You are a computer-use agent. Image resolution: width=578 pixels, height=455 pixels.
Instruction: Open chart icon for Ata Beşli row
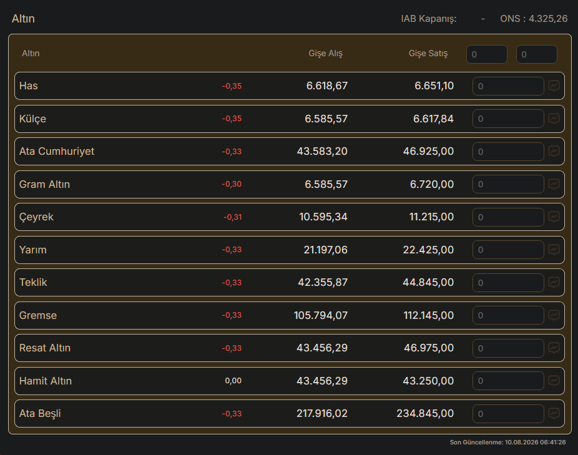[x=554, y=413]
